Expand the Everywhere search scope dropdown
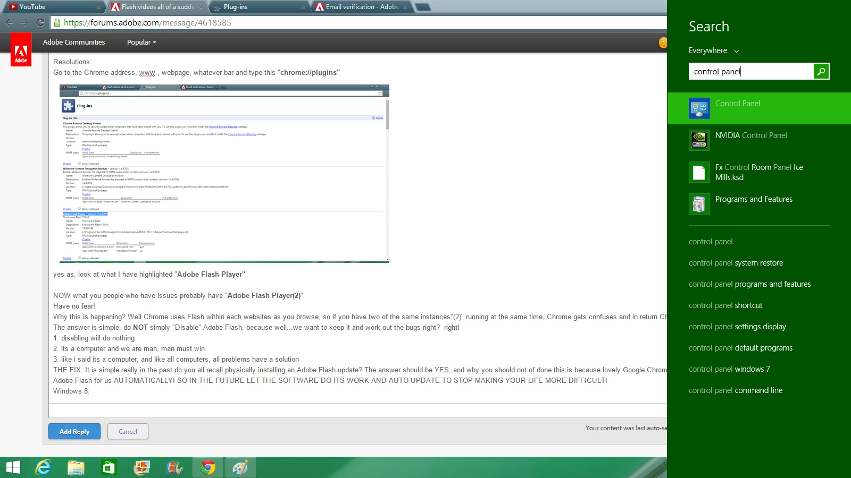The image size is (851, 478). coord(714,50)
